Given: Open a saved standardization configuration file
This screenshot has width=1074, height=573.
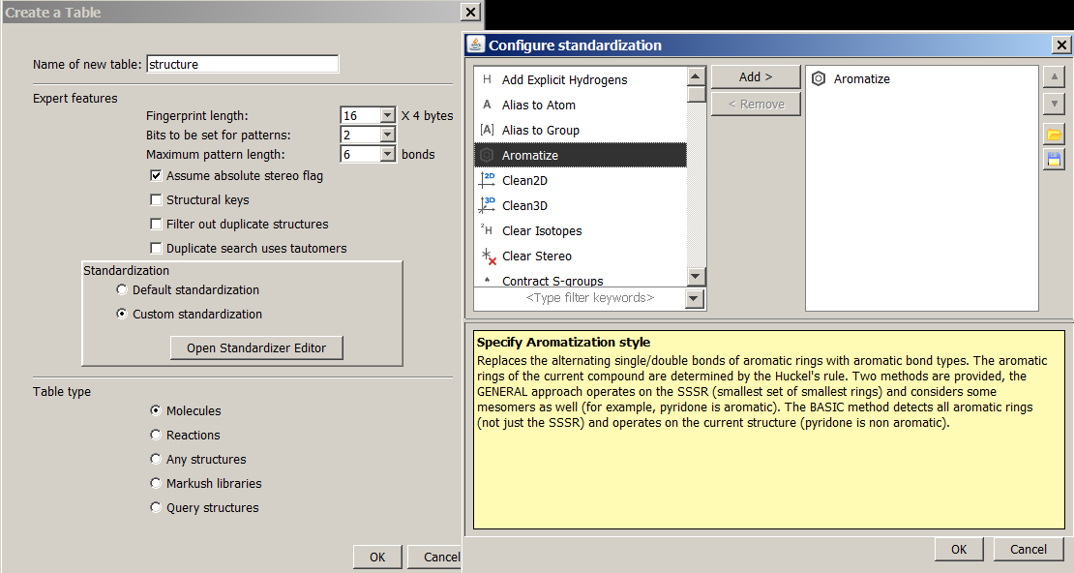Looking at the screenshot, I should [1054, 134].
